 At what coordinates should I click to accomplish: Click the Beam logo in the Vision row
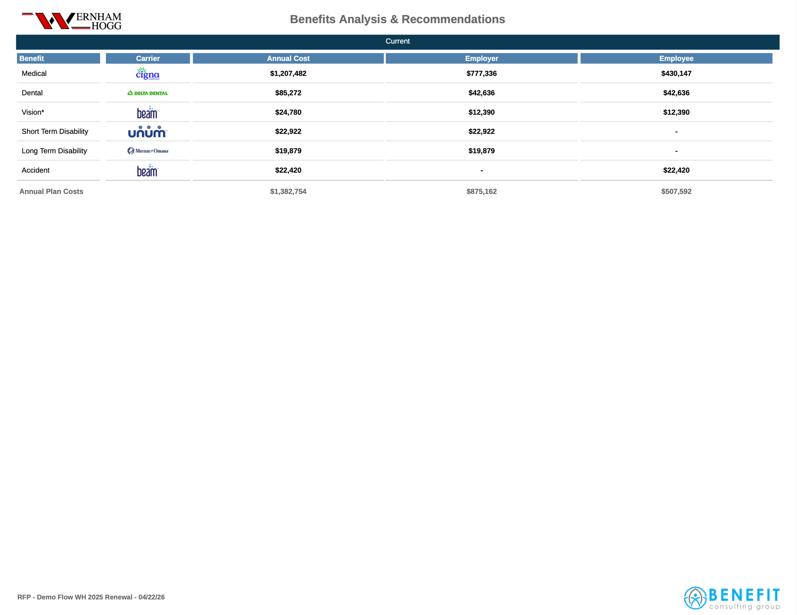[147, 113]
